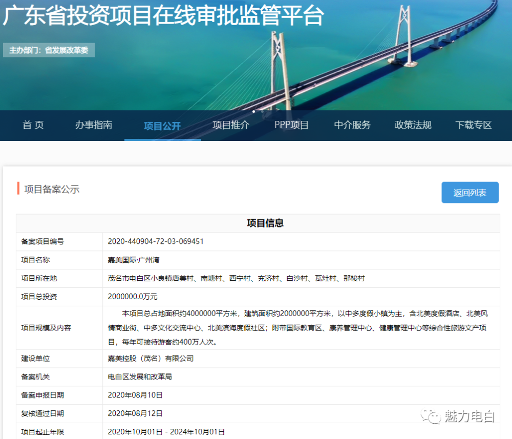Click the site title 广东省投资项目在线审批监管平台
This screenshot has height=439, width=512.
point(163,15)
